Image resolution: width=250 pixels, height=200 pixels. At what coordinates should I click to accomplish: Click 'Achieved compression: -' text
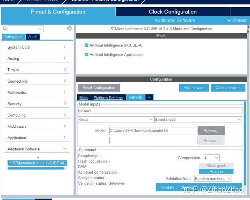[99, 173]
